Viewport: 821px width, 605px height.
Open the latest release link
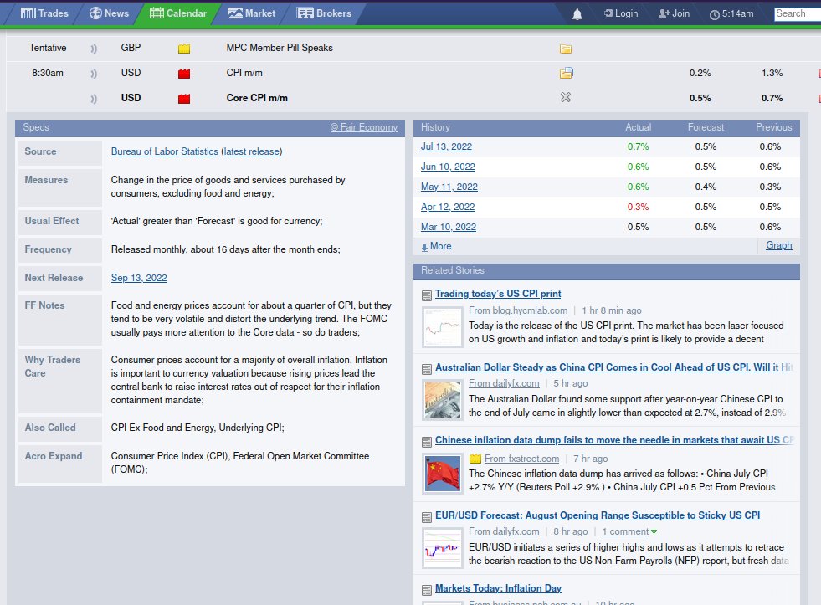pyautogui.click(x=251, y=151)
